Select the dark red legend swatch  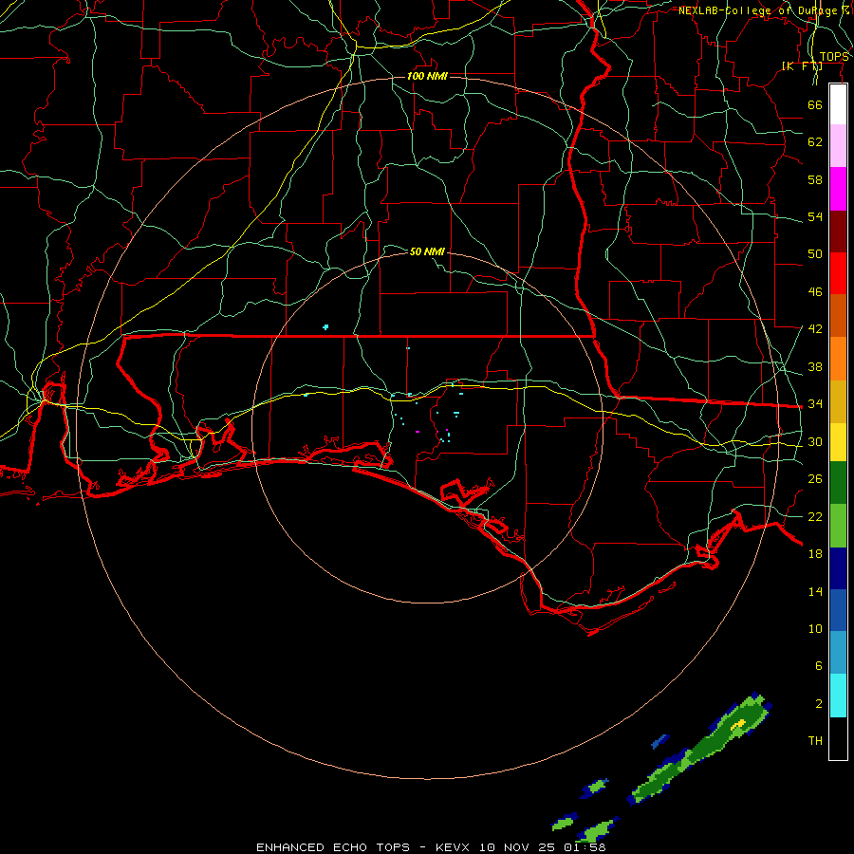[x=838, y=232]
